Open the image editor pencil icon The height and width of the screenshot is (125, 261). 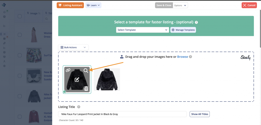[77, 80]
